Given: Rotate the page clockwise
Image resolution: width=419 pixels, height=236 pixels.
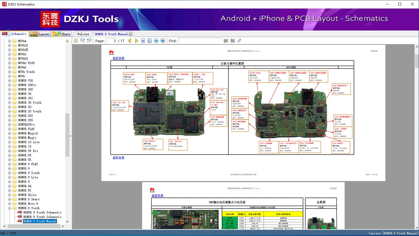Looking at the screenshot, I should [x=89, y=41].
